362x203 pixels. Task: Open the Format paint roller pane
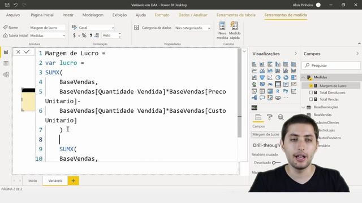[269, 117]
